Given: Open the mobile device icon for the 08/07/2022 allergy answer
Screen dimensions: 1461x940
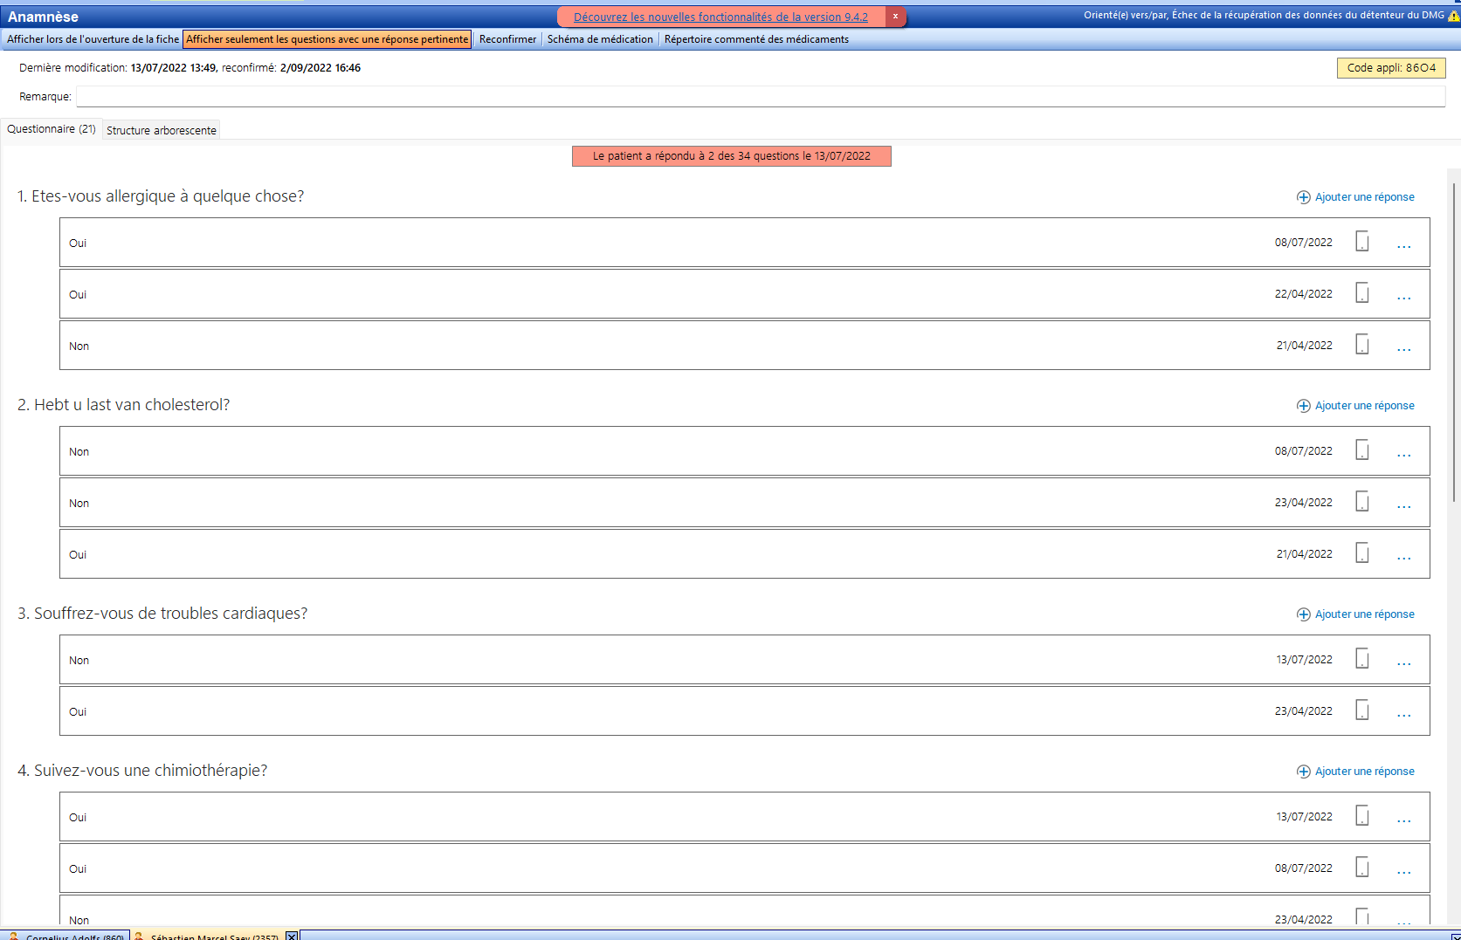Looking at the screenshot, I should [x=1362, y=242].
